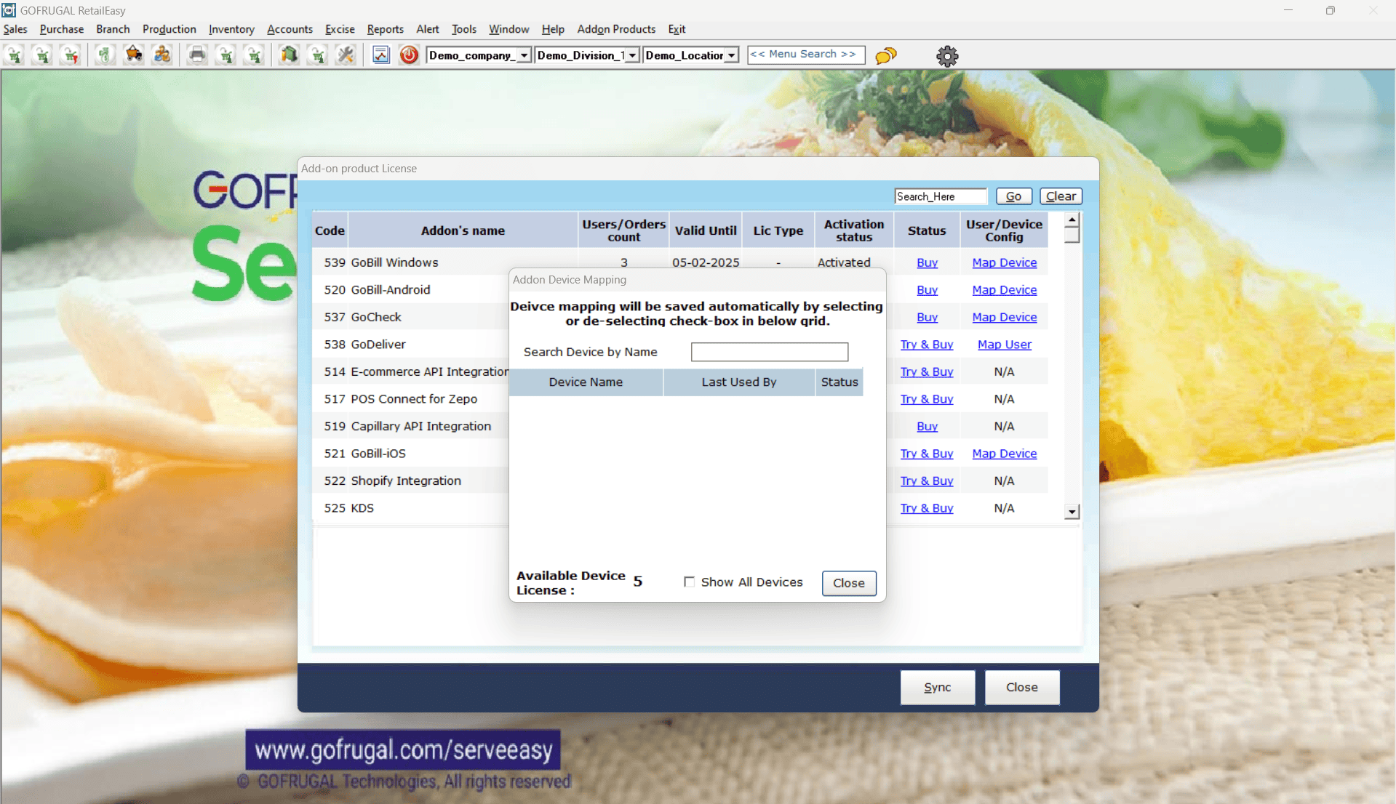Open the Accounts menu
Viewport: 1396px width, 804px height.
290,29
